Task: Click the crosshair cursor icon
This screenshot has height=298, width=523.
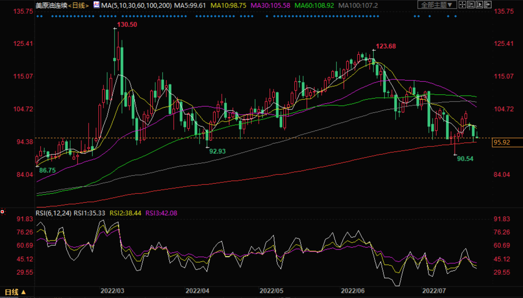Action: [x=462, y=5]
